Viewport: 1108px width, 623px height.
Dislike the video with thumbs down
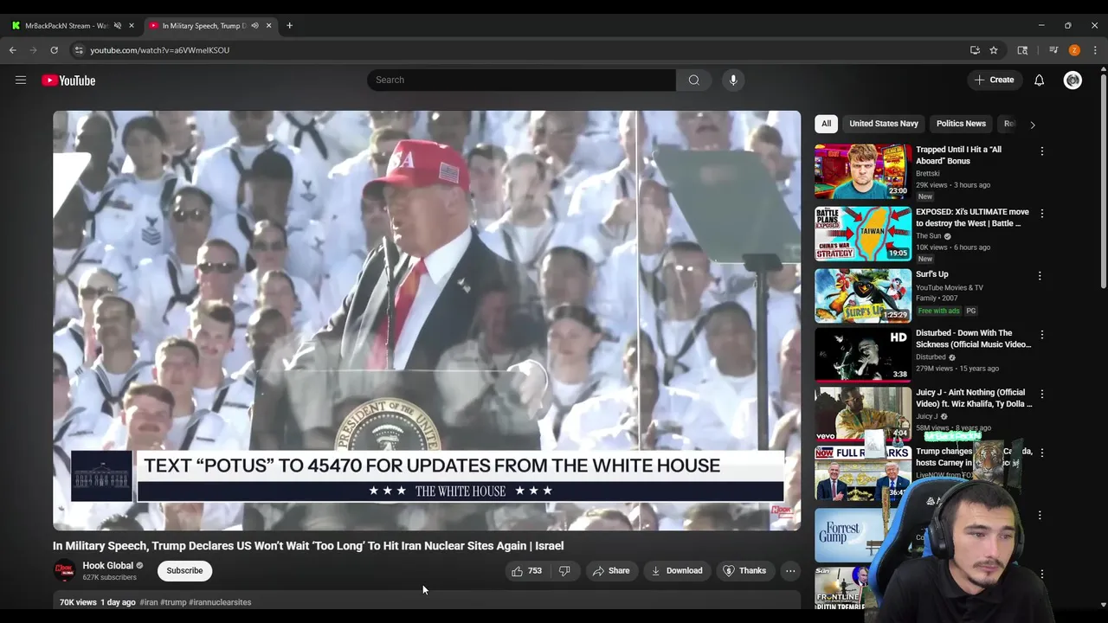point(564,570)
